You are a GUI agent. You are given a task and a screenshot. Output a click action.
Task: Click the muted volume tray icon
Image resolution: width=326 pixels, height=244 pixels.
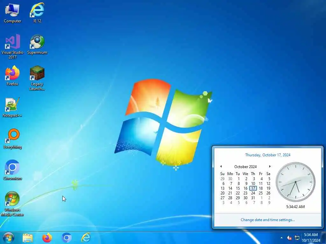point(289,238)
